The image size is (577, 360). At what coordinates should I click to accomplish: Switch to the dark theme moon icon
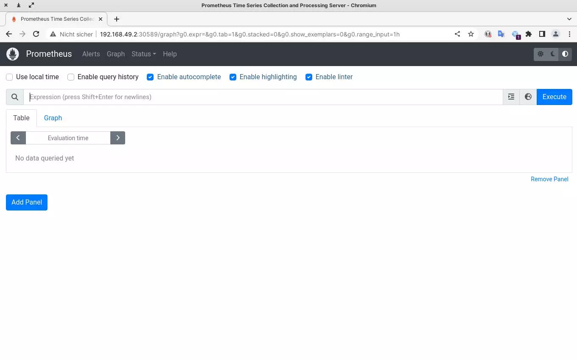(553, 54)
